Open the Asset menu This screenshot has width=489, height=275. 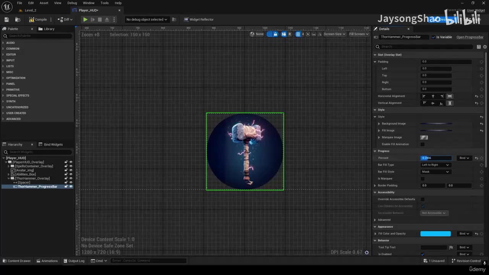(44, 3)
